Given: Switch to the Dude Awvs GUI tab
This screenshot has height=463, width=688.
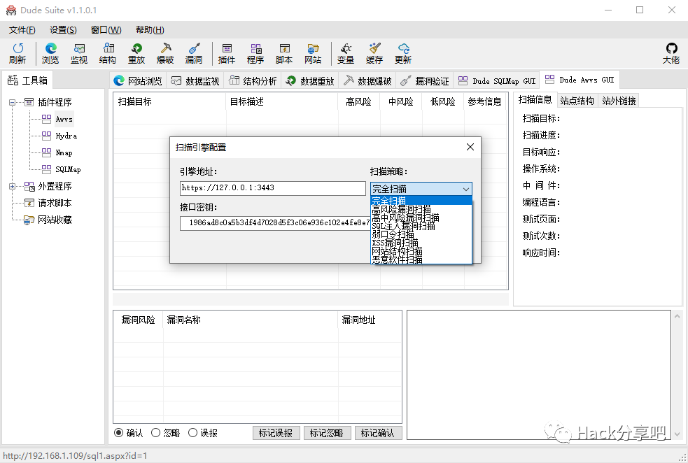Looking at the screenshot, I should (580, 80).
